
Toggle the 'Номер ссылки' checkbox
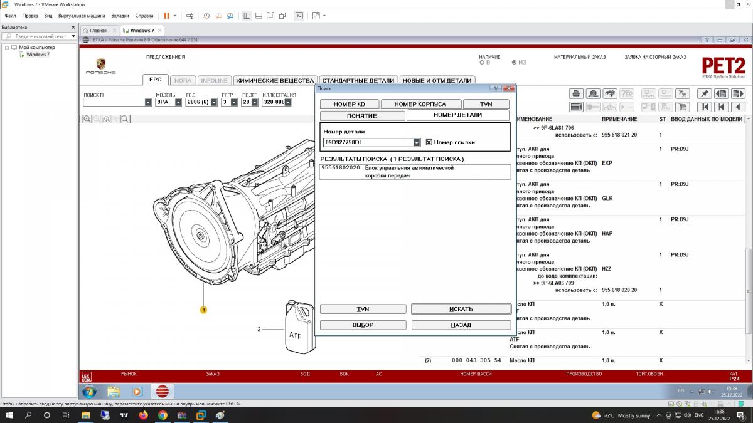point(429,142)
